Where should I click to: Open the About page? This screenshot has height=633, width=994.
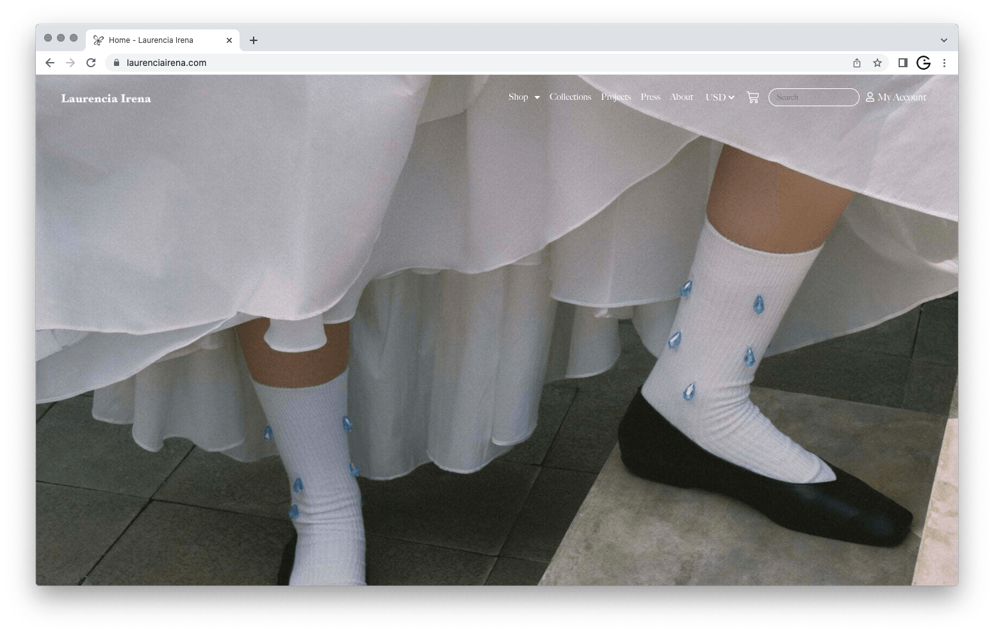[x=681, y=97]
